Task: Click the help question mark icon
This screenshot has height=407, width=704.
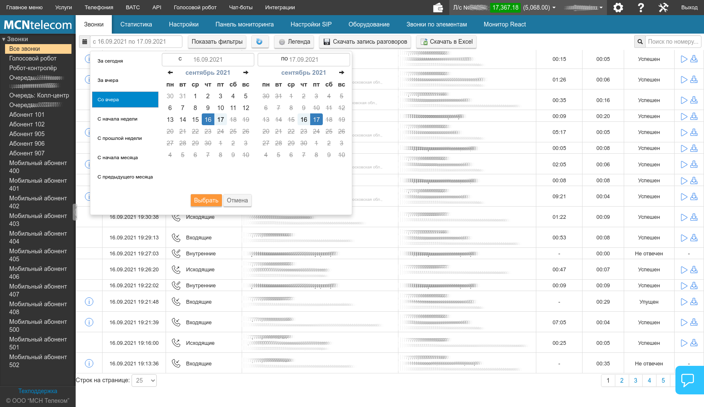Action: click(641, 8)
